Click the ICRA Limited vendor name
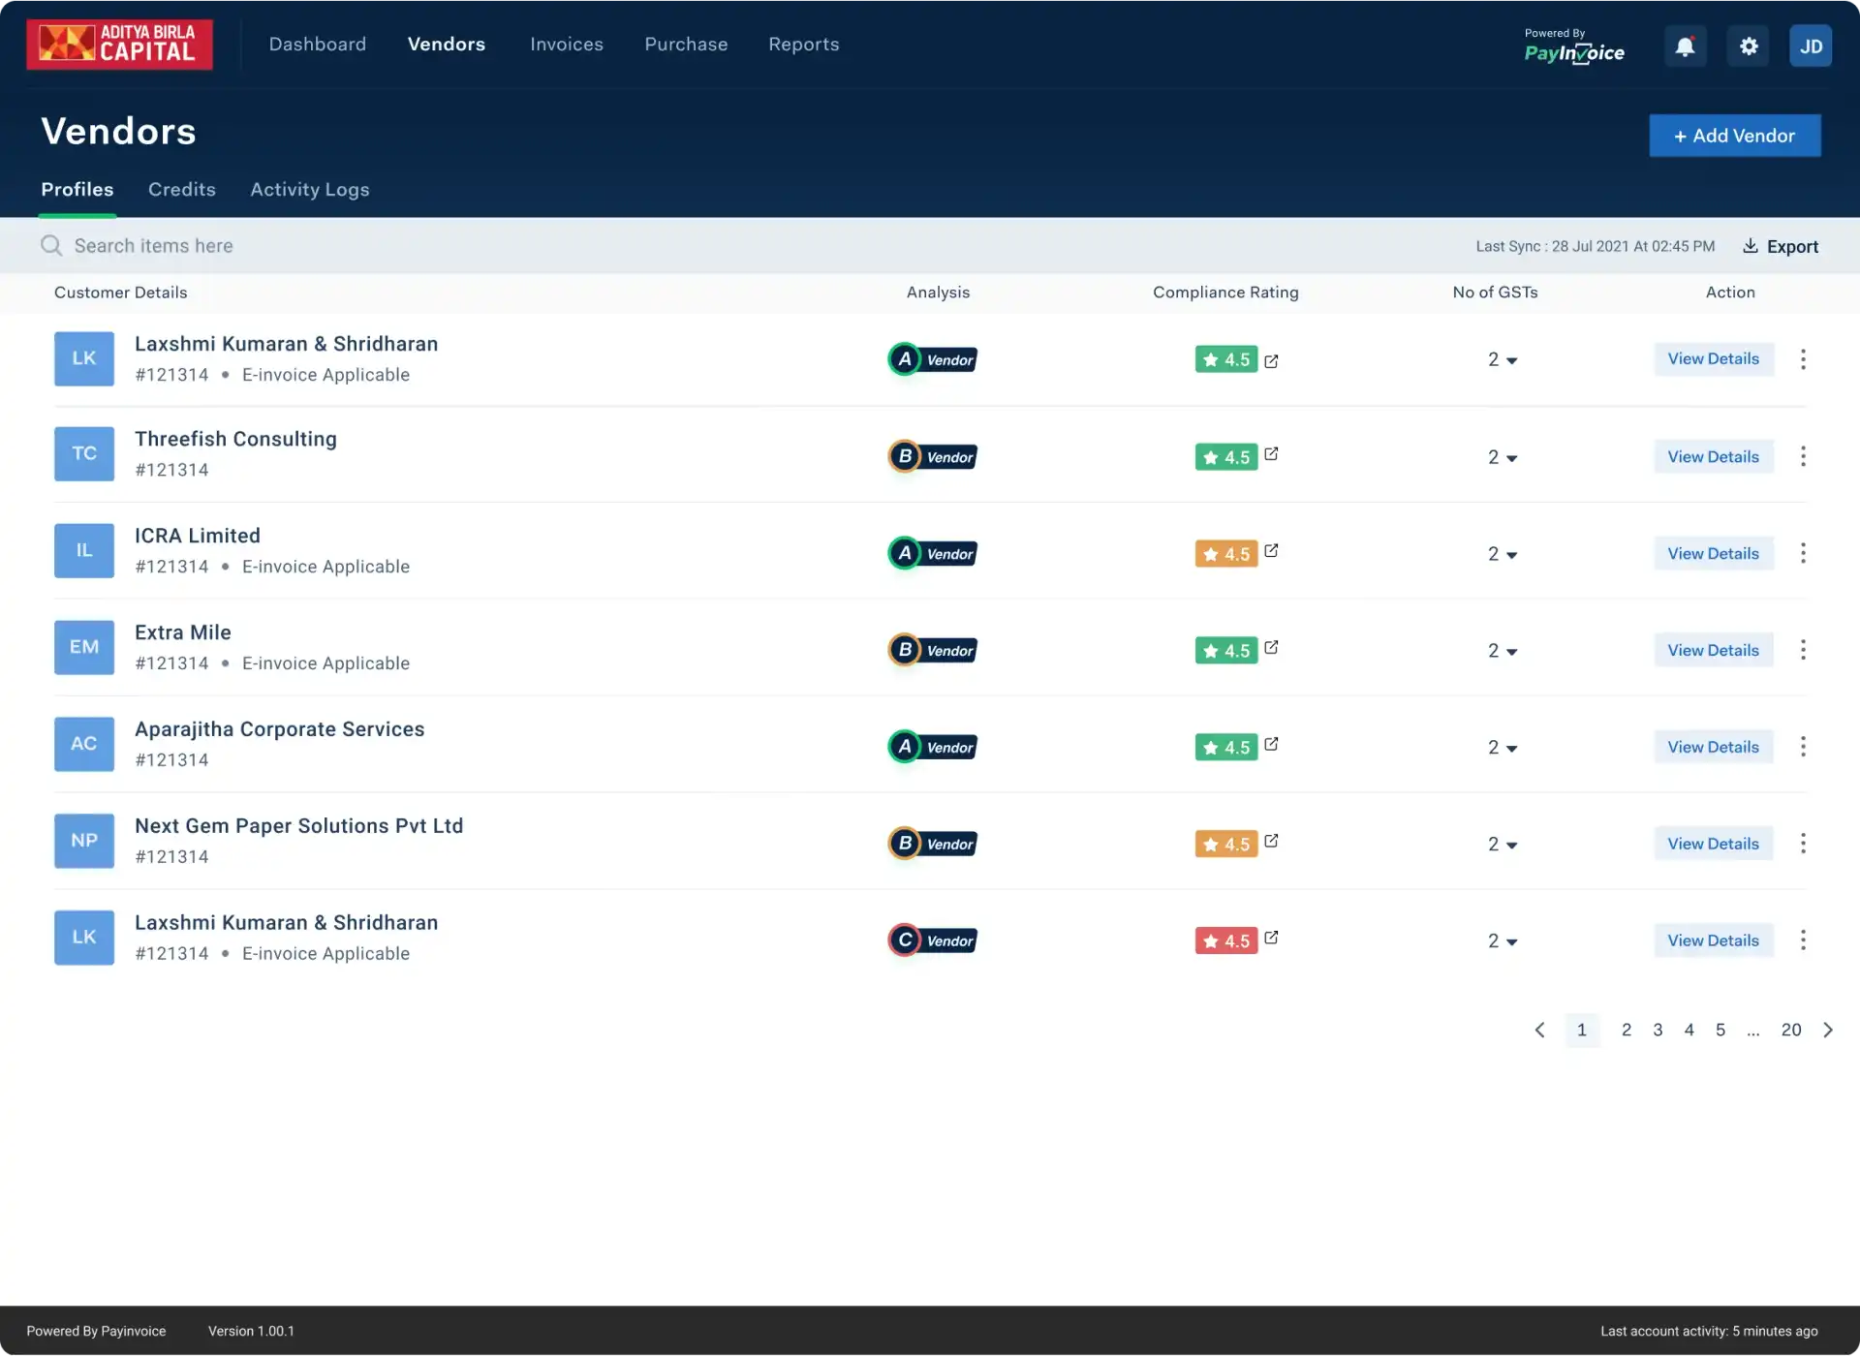Screen dimensions: 1860x1356 pyautogui.click(x=198, y=536)
